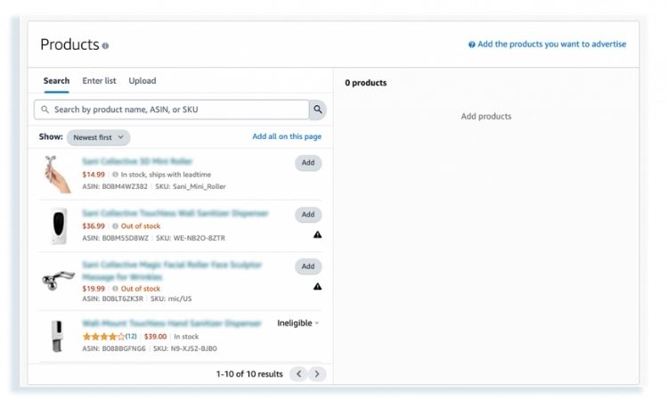Click the help icon before Add the products link
668x401 pixels.
pyautogui.click(x=472, y=45)
